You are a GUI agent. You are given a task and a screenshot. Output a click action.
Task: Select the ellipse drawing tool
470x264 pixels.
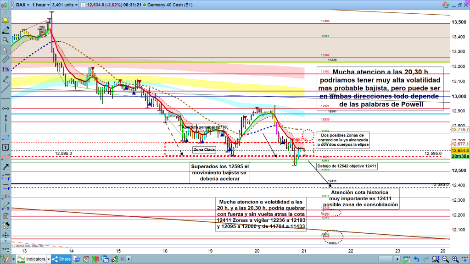[6, 157]
